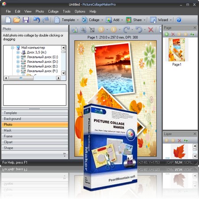Click the bring forward up-arrow icon
This screenshot has width=199, height=199.
101,30
